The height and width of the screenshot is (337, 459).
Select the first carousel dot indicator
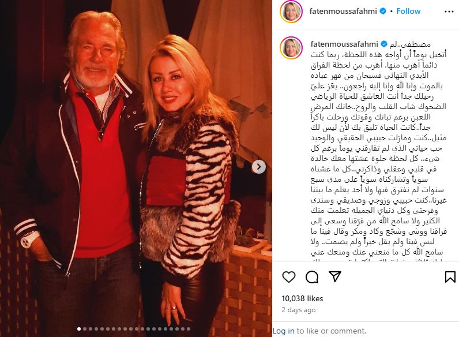point(79,329)
